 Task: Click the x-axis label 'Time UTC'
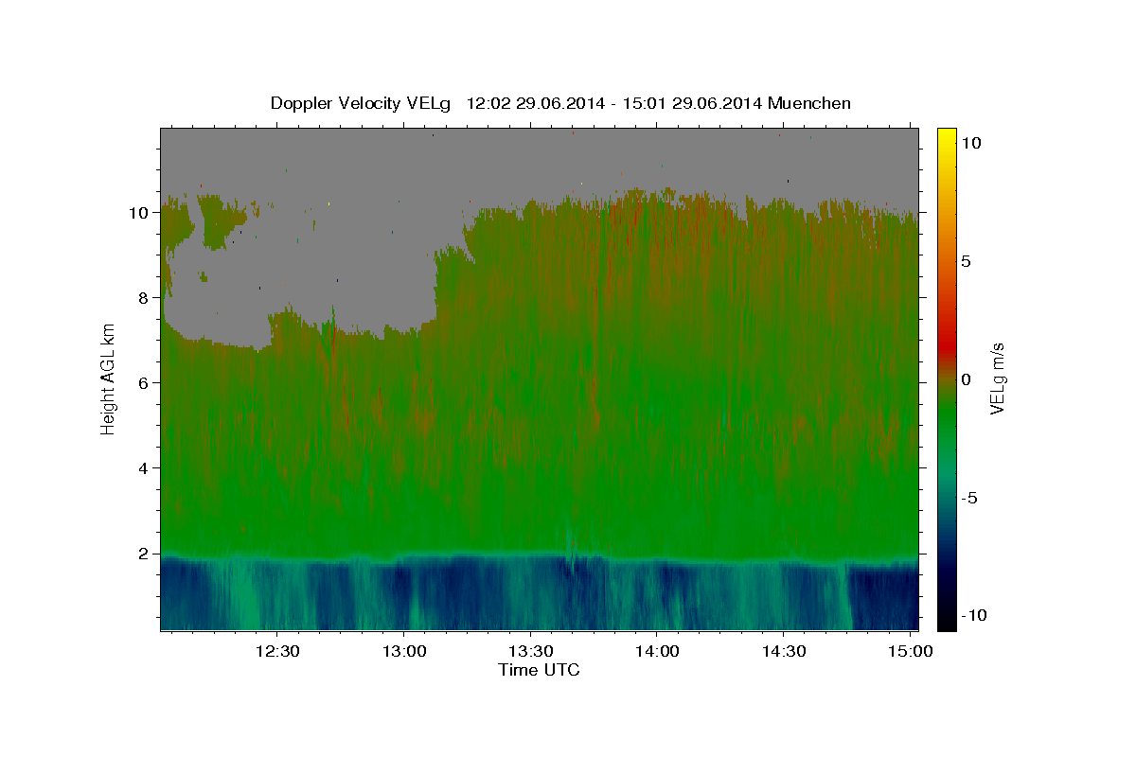coord(539,670)
